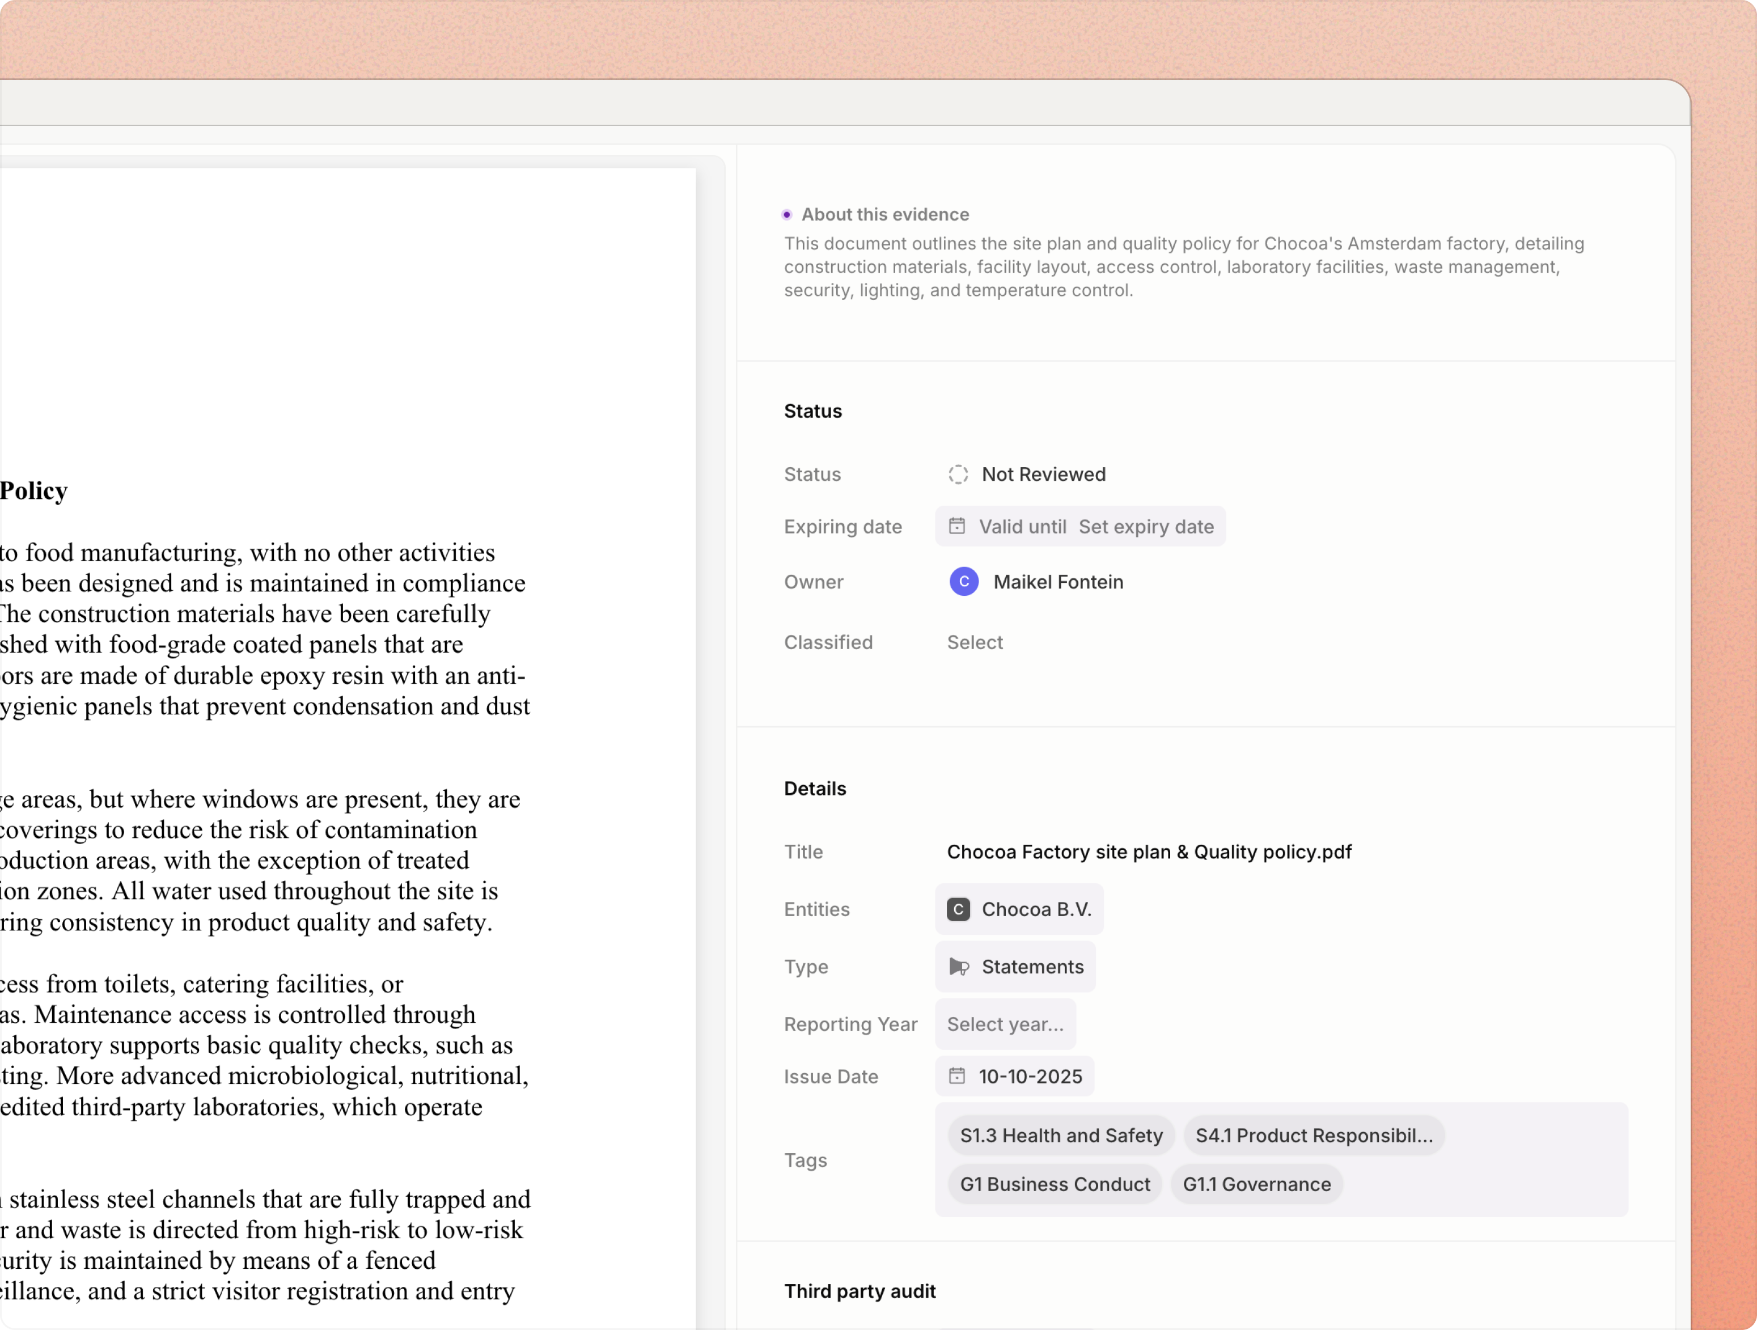Viewport: 1757px width, 1330px height.
Task: Open the Reporting Year selector
Action: click(x=1005, y=1024)
